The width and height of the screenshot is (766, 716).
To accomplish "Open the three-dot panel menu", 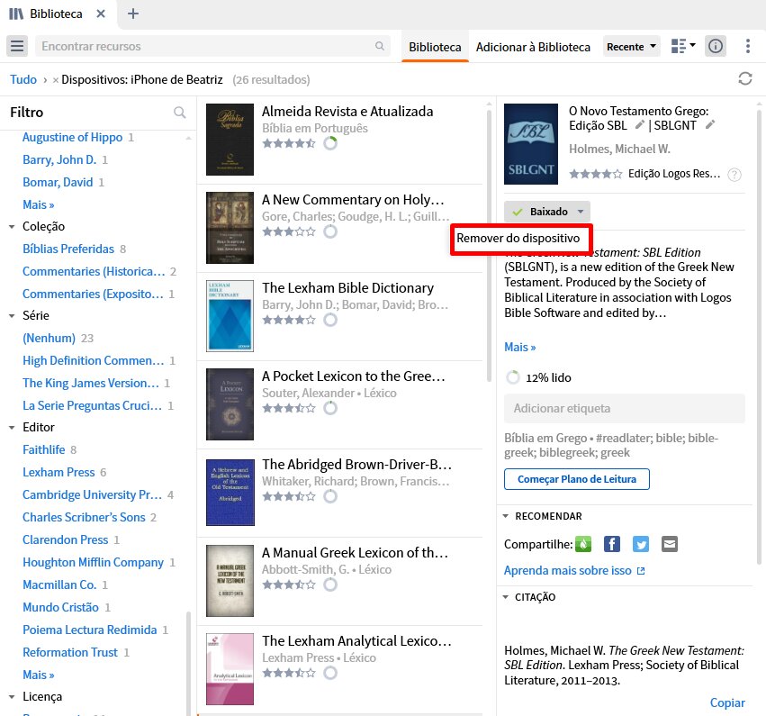I will [x=747, y=46].
